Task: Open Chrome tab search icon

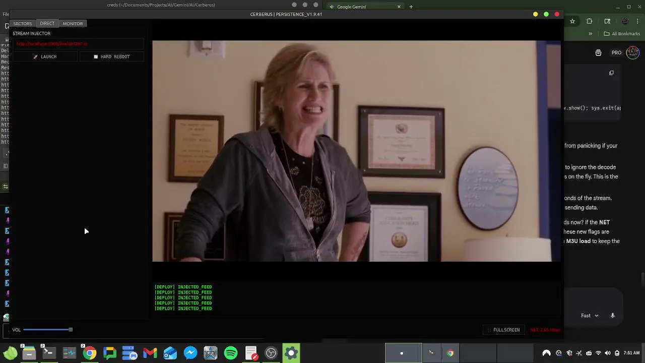Action: (x=607, y=21)
